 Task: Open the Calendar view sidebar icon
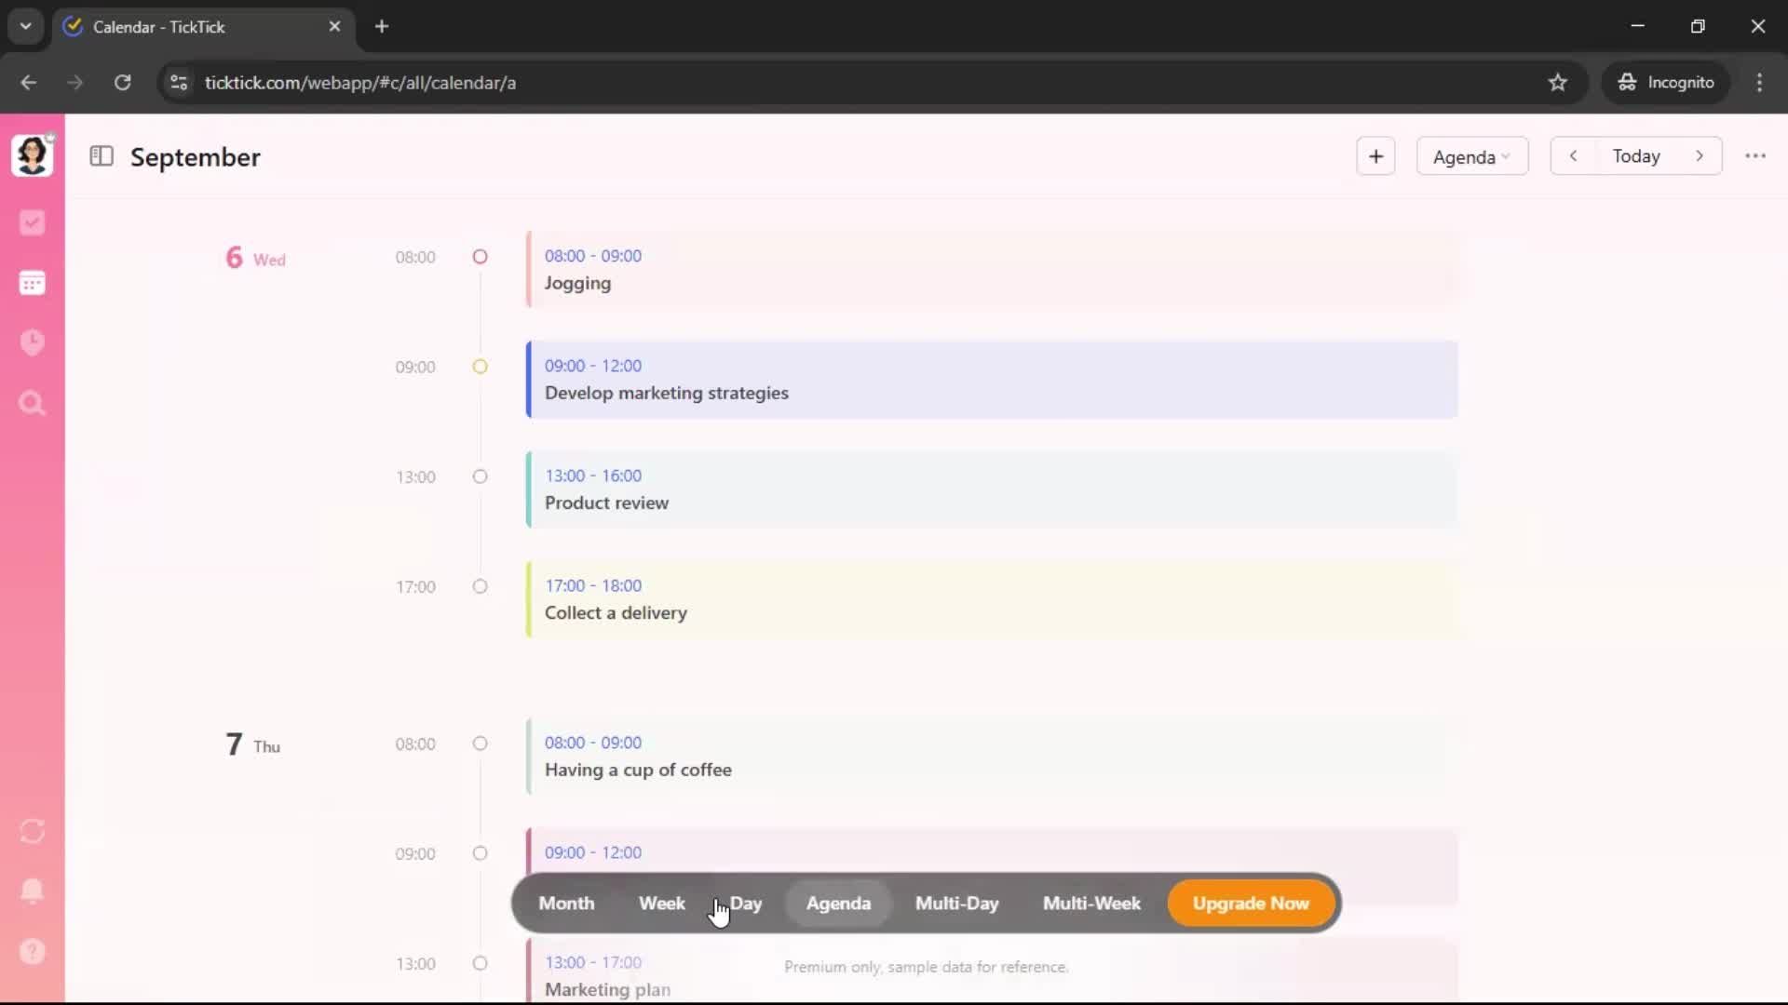click(32, 282)
